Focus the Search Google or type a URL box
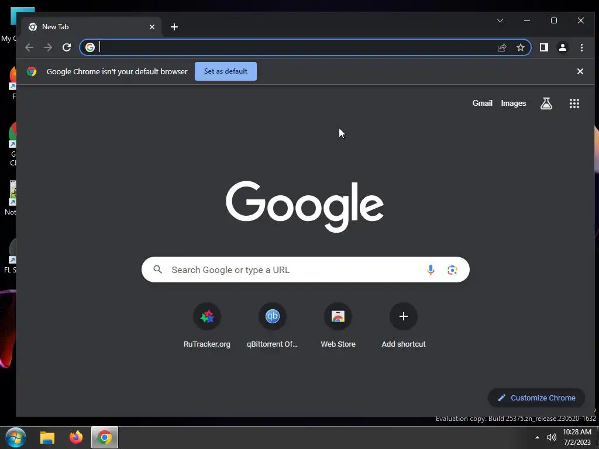This screenshot has height=449, width=599. (x=305, y=270)
